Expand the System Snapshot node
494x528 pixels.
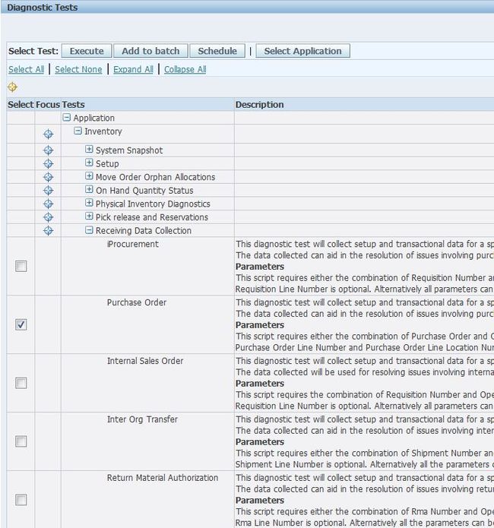[x=89, y=149]
